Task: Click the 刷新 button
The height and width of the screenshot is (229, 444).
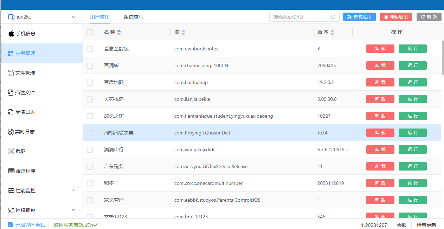Action: click(429, 17)
